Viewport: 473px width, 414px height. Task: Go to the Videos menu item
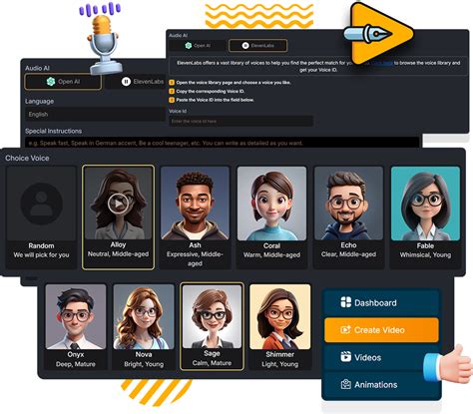coord(381,357)
